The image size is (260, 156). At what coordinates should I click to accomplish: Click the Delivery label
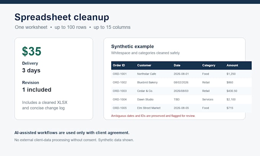click(30, 63)
